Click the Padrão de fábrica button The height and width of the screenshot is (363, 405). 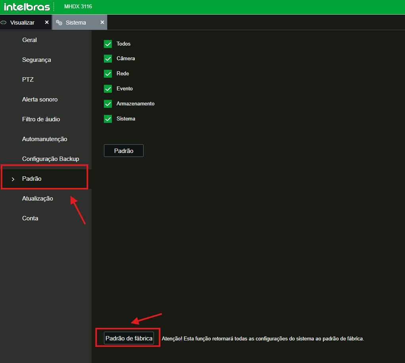[x=129, y=338]
